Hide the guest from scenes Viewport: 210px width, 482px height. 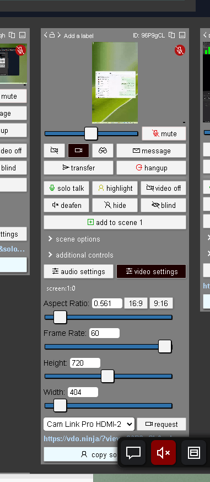click(x=115, y=205)
